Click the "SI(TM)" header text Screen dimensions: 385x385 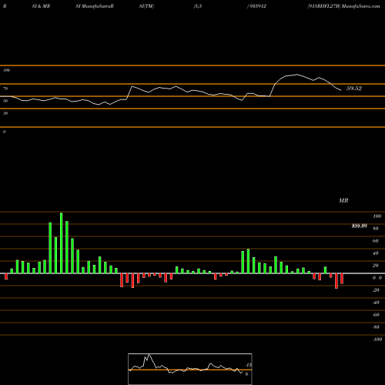click(146, 6)
